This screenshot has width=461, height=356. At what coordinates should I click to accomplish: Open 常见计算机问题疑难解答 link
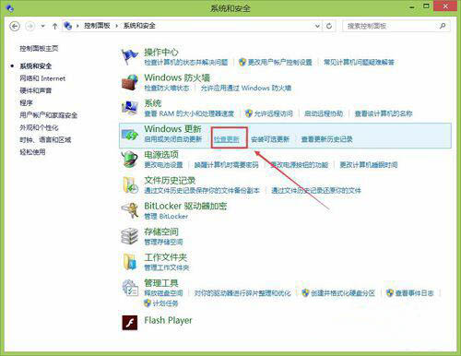click(x=359, y=62)
